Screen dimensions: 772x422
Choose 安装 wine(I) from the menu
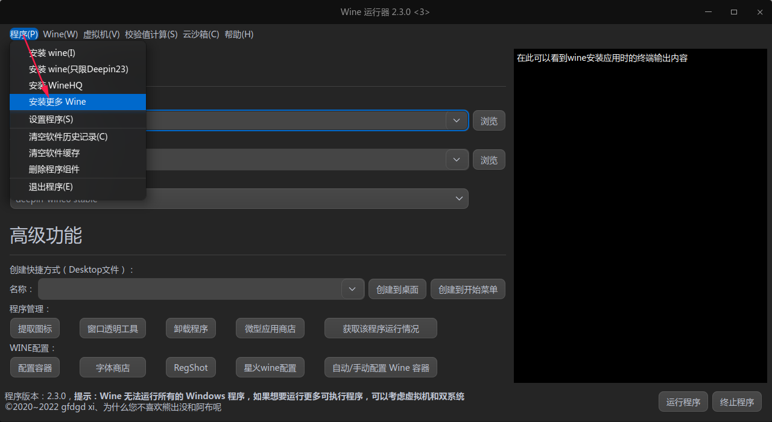(78, 53)
